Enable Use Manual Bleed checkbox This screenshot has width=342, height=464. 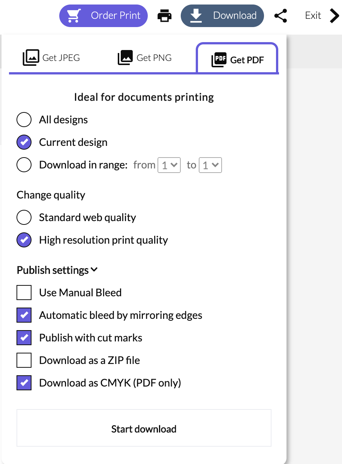click(24, 293)
